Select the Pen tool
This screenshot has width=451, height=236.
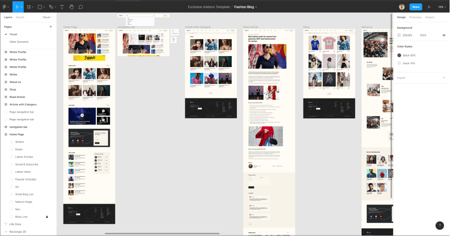(51, 7)
